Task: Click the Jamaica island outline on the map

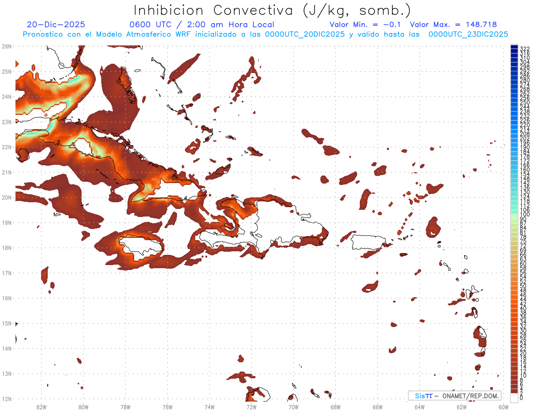Action: 140,246
